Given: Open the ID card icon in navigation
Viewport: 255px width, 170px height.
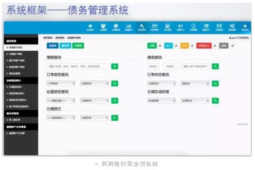Looking at the screenshot, I should pos(219,27).
